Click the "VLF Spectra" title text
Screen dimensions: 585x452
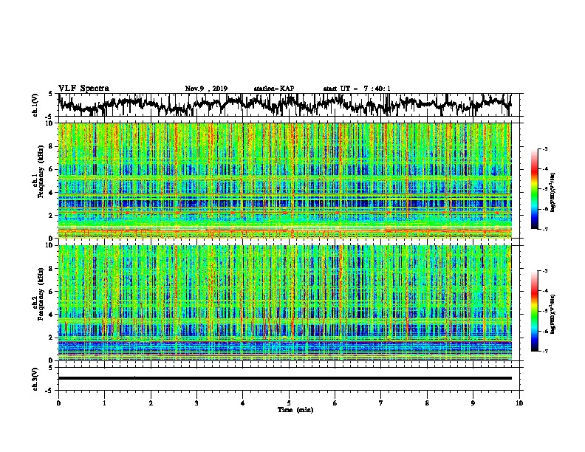click(x=83, y=88)
